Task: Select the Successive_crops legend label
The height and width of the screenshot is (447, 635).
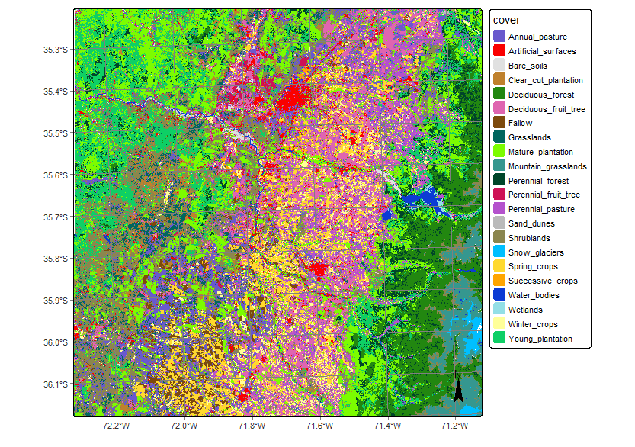Action: pyautogui.click(x=542, y=281)
